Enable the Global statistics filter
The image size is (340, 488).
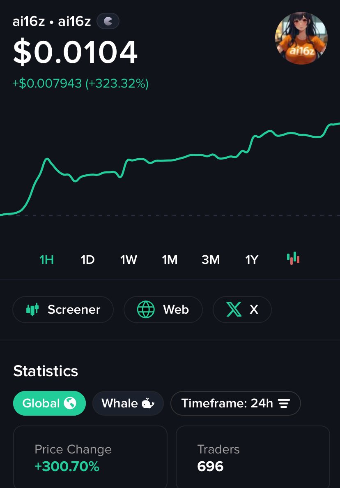pos(49,403)
